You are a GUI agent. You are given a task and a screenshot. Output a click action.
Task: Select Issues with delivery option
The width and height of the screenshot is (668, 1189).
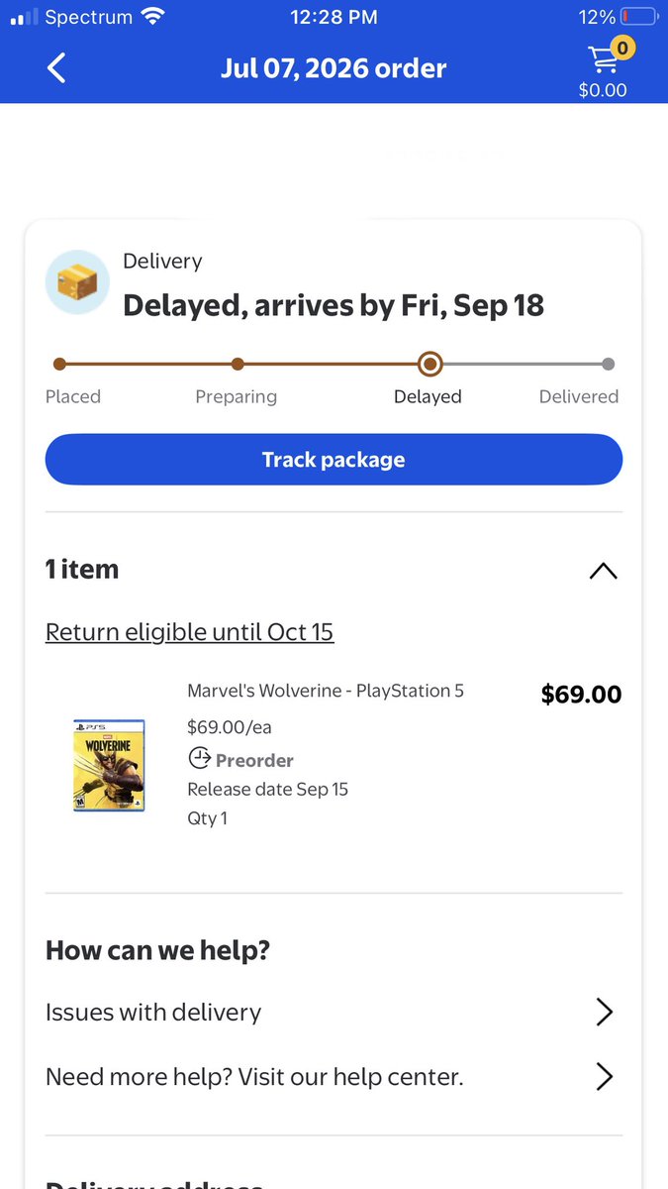pyautogui.click(x=334, y=1012)
